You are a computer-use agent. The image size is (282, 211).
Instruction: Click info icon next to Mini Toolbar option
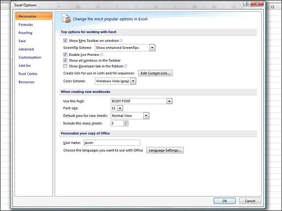121,40
